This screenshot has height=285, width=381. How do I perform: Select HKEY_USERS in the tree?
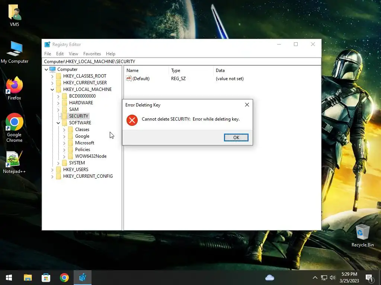coord(76,169)
